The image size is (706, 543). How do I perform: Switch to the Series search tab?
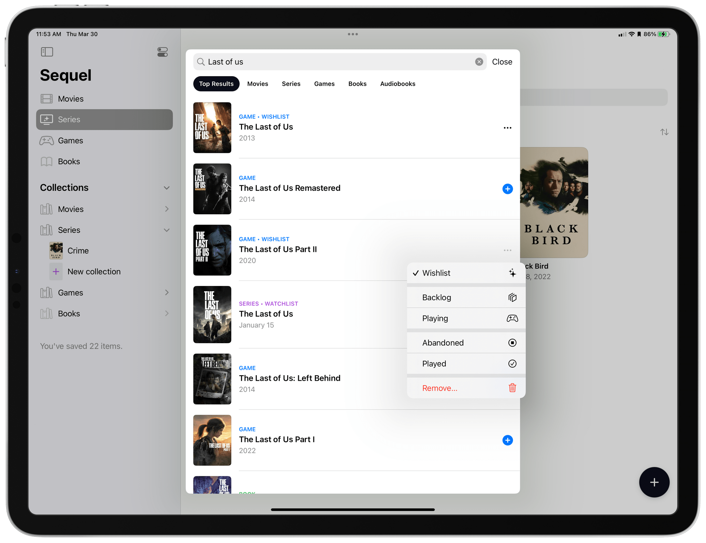click(291, 84)
